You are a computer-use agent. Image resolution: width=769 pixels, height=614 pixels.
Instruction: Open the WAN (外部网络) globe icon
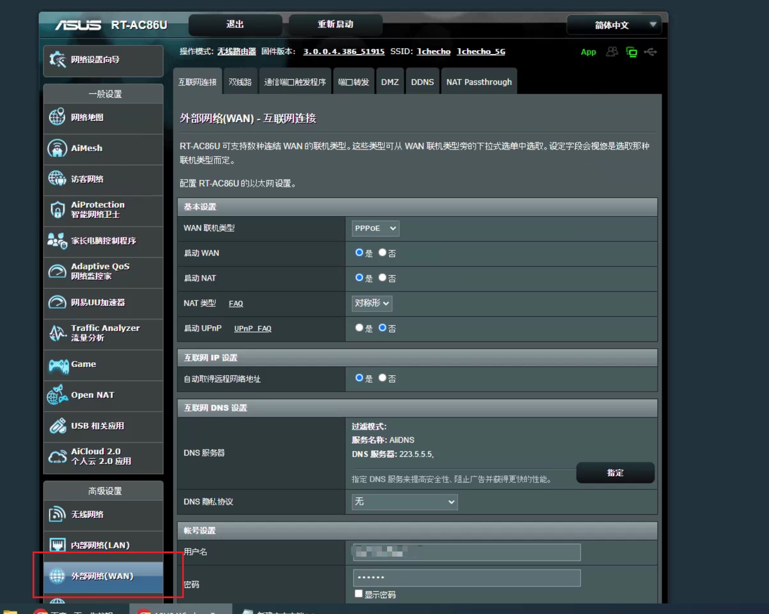click(x=57, y=576)
